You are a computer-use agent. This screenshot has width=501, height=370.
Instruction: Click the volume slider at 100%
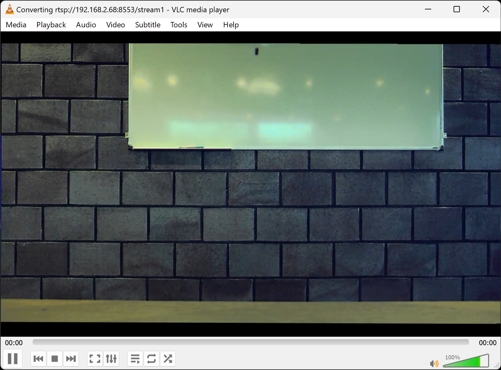point(480,362)
